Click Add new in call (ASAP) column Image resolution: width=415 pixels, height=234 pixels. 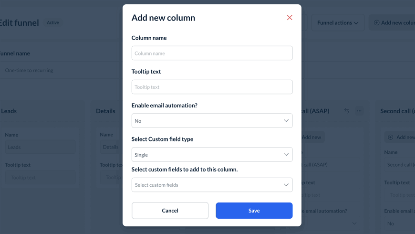pyautogui.click(x=312, y=137)
